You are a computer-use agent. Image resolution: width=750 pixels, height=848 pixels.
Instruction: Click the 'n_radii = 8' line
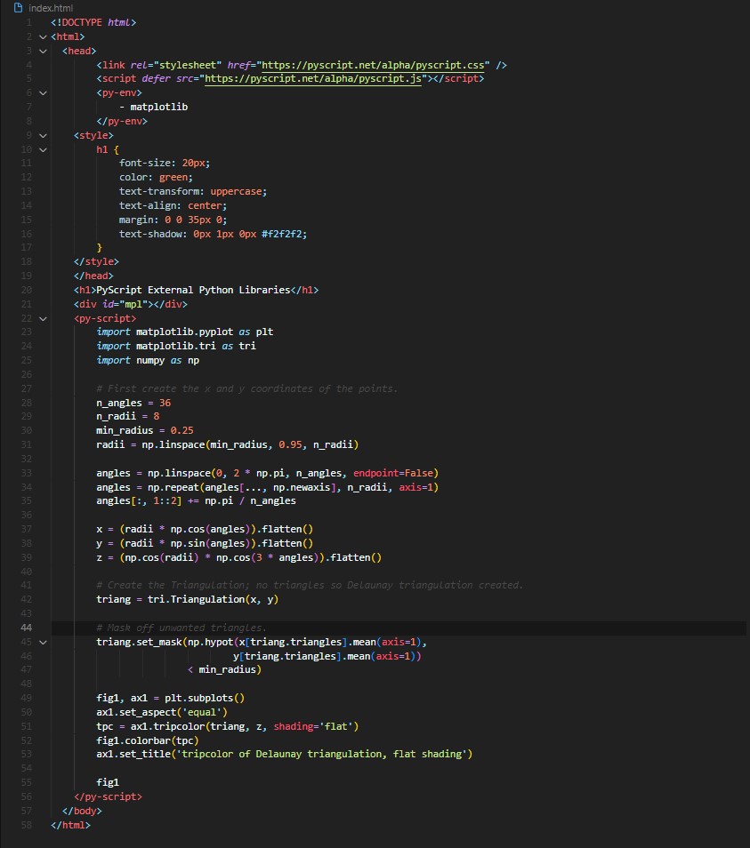128,416
